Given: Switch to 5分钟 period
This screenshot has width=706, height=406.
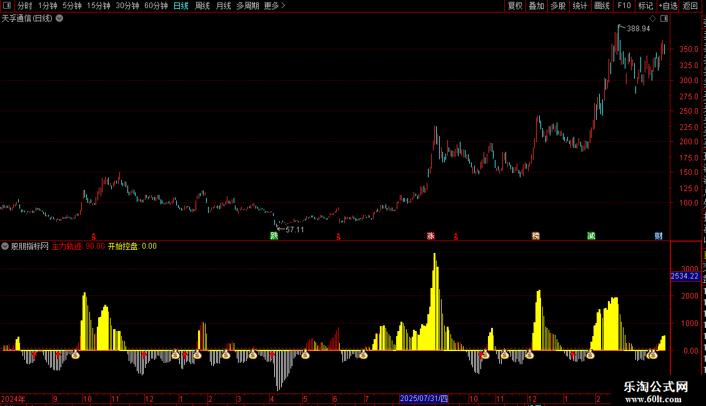Looking at the screenshot, I should coord(72,6).
